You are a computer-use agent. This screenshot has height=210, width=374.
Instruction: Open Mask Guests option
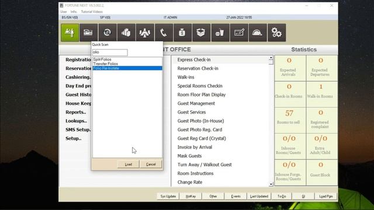click(189, 156)
